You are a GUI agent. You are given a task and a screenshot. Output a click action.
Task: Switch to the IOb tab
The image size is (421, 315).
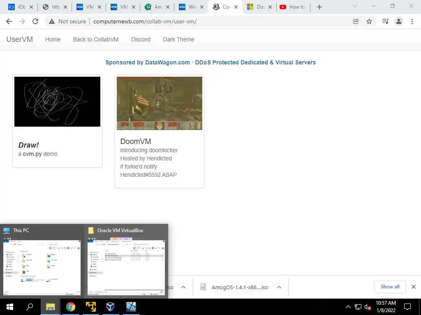click(20, 7)
